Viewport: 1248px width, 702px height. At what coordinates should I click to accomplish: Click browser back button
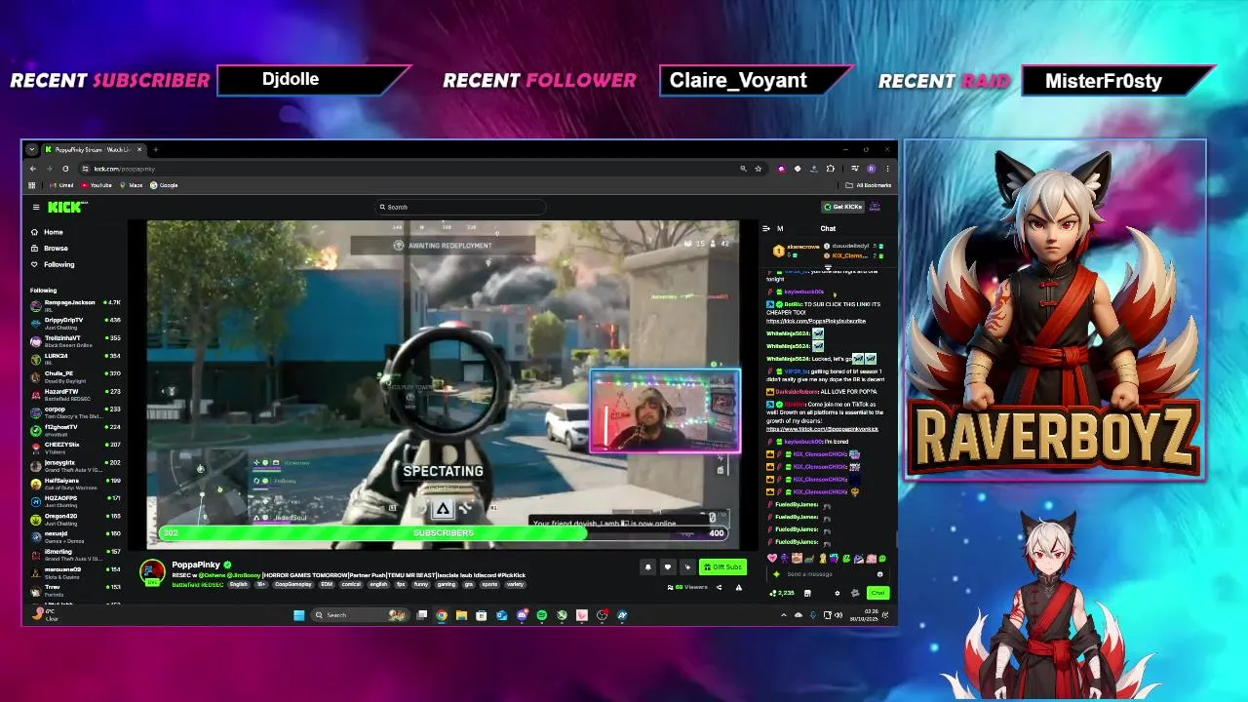(33, 169)
